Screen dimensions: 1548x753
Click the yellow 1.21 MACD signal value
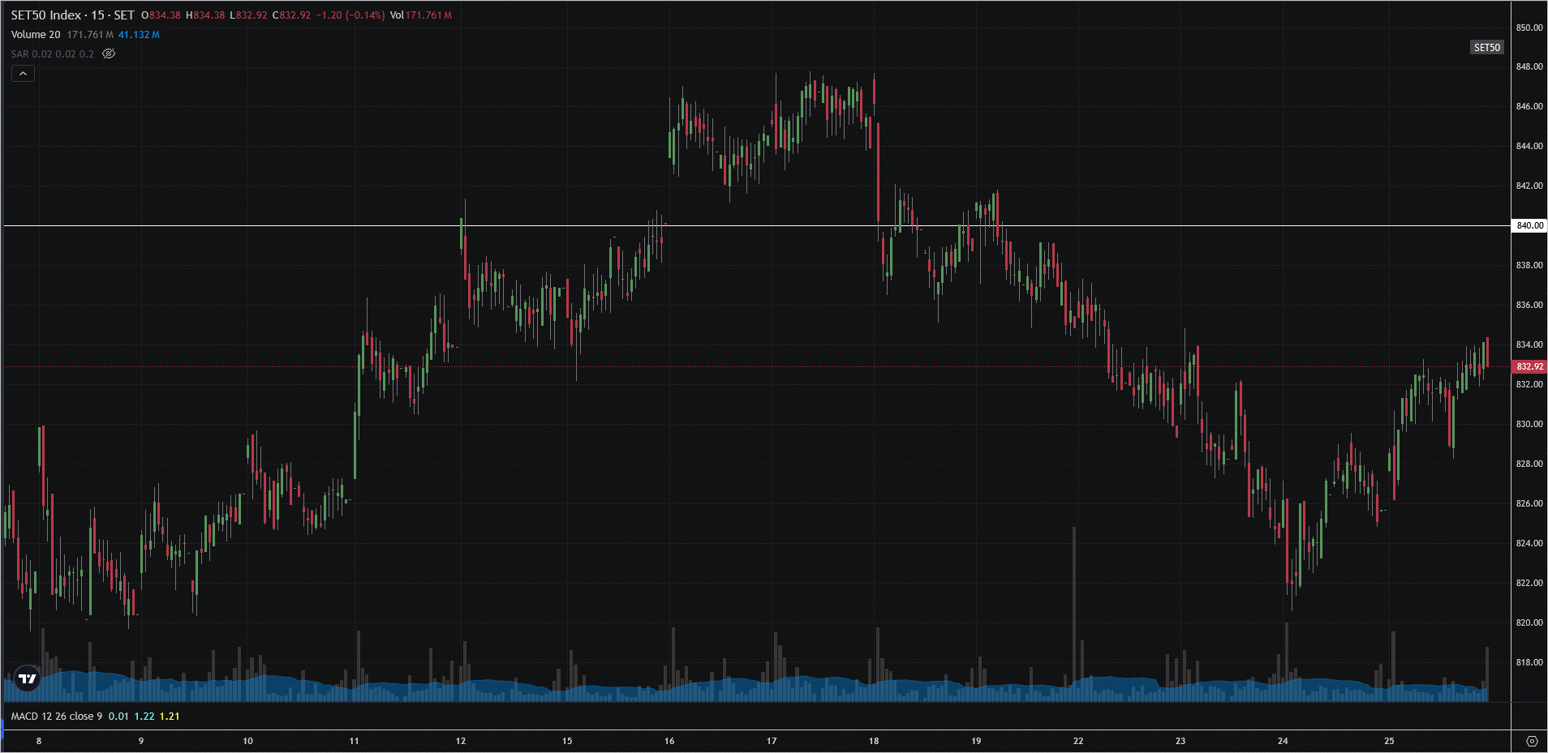pos(170,717)
